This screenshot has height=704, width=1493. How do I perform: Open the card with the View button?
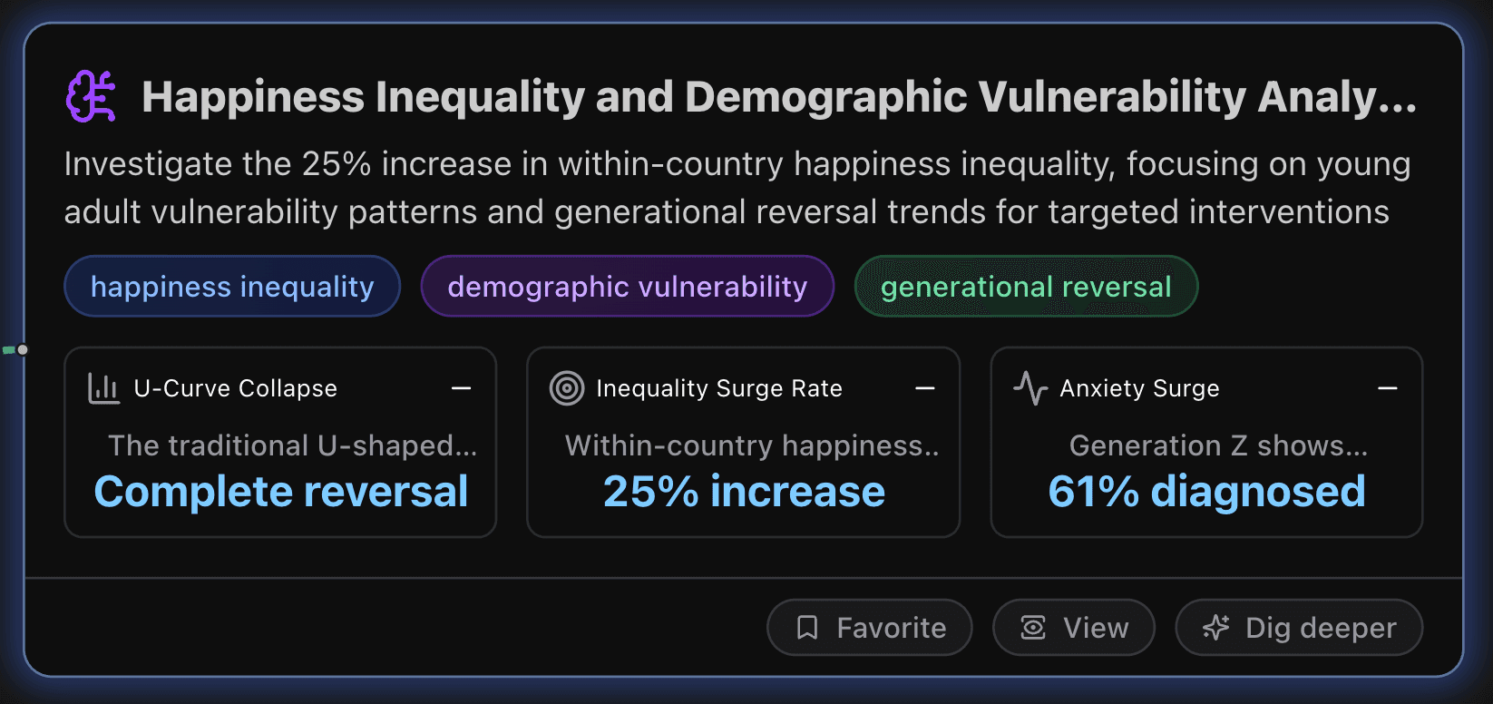point(1074,627)
